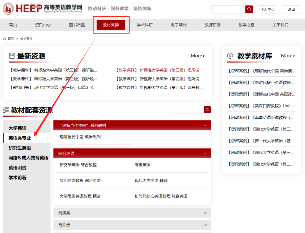Click the home icon in breadcrumb
The image size is (305, 233).
pos(5,39)
